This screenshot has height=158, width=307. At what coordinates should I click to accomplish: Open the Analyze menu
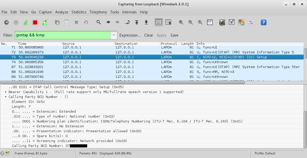[62, 12]
